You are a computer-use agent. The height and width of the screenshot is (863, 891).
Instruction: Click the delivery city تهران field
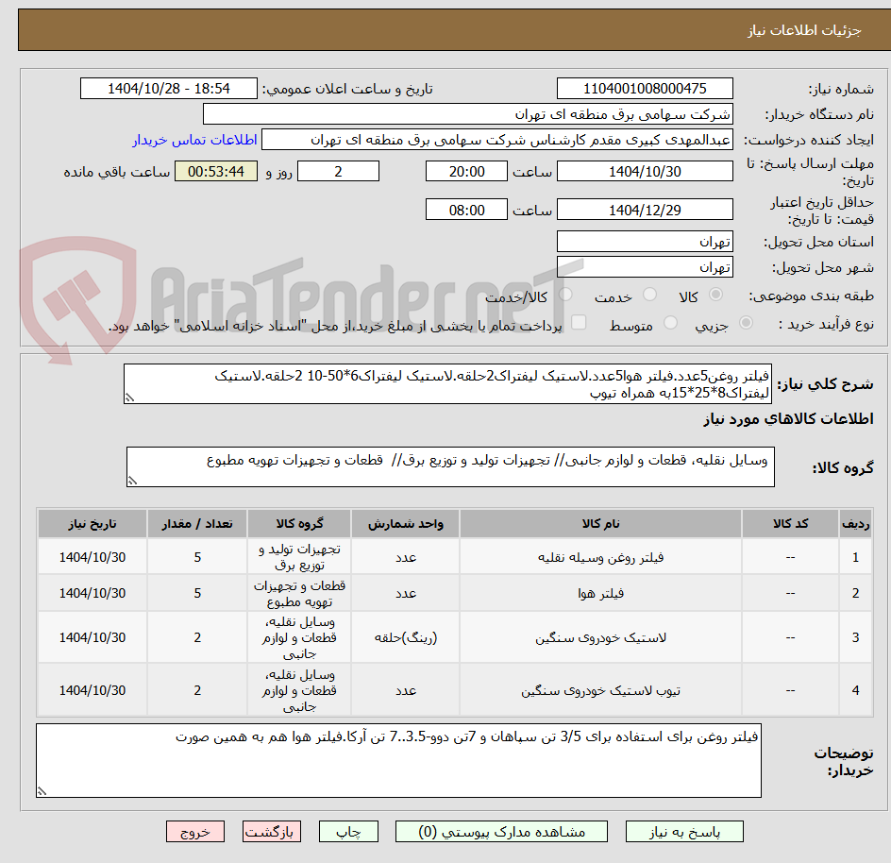coord(645,267)
